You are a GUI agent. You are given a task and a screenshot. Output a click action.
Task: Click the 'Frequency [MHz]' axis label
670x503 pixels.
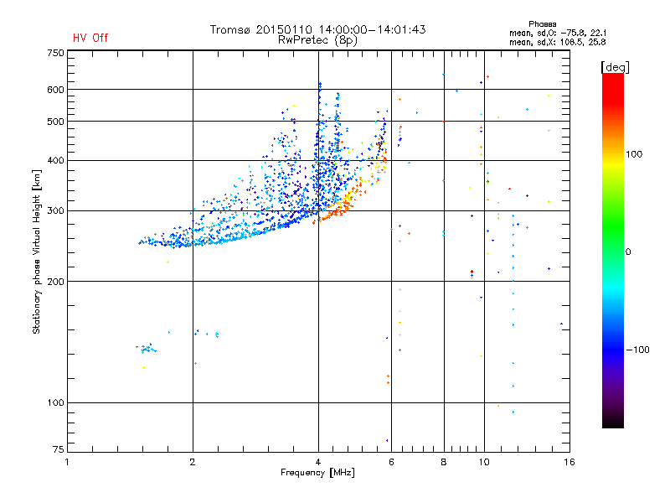click(317, 473)
